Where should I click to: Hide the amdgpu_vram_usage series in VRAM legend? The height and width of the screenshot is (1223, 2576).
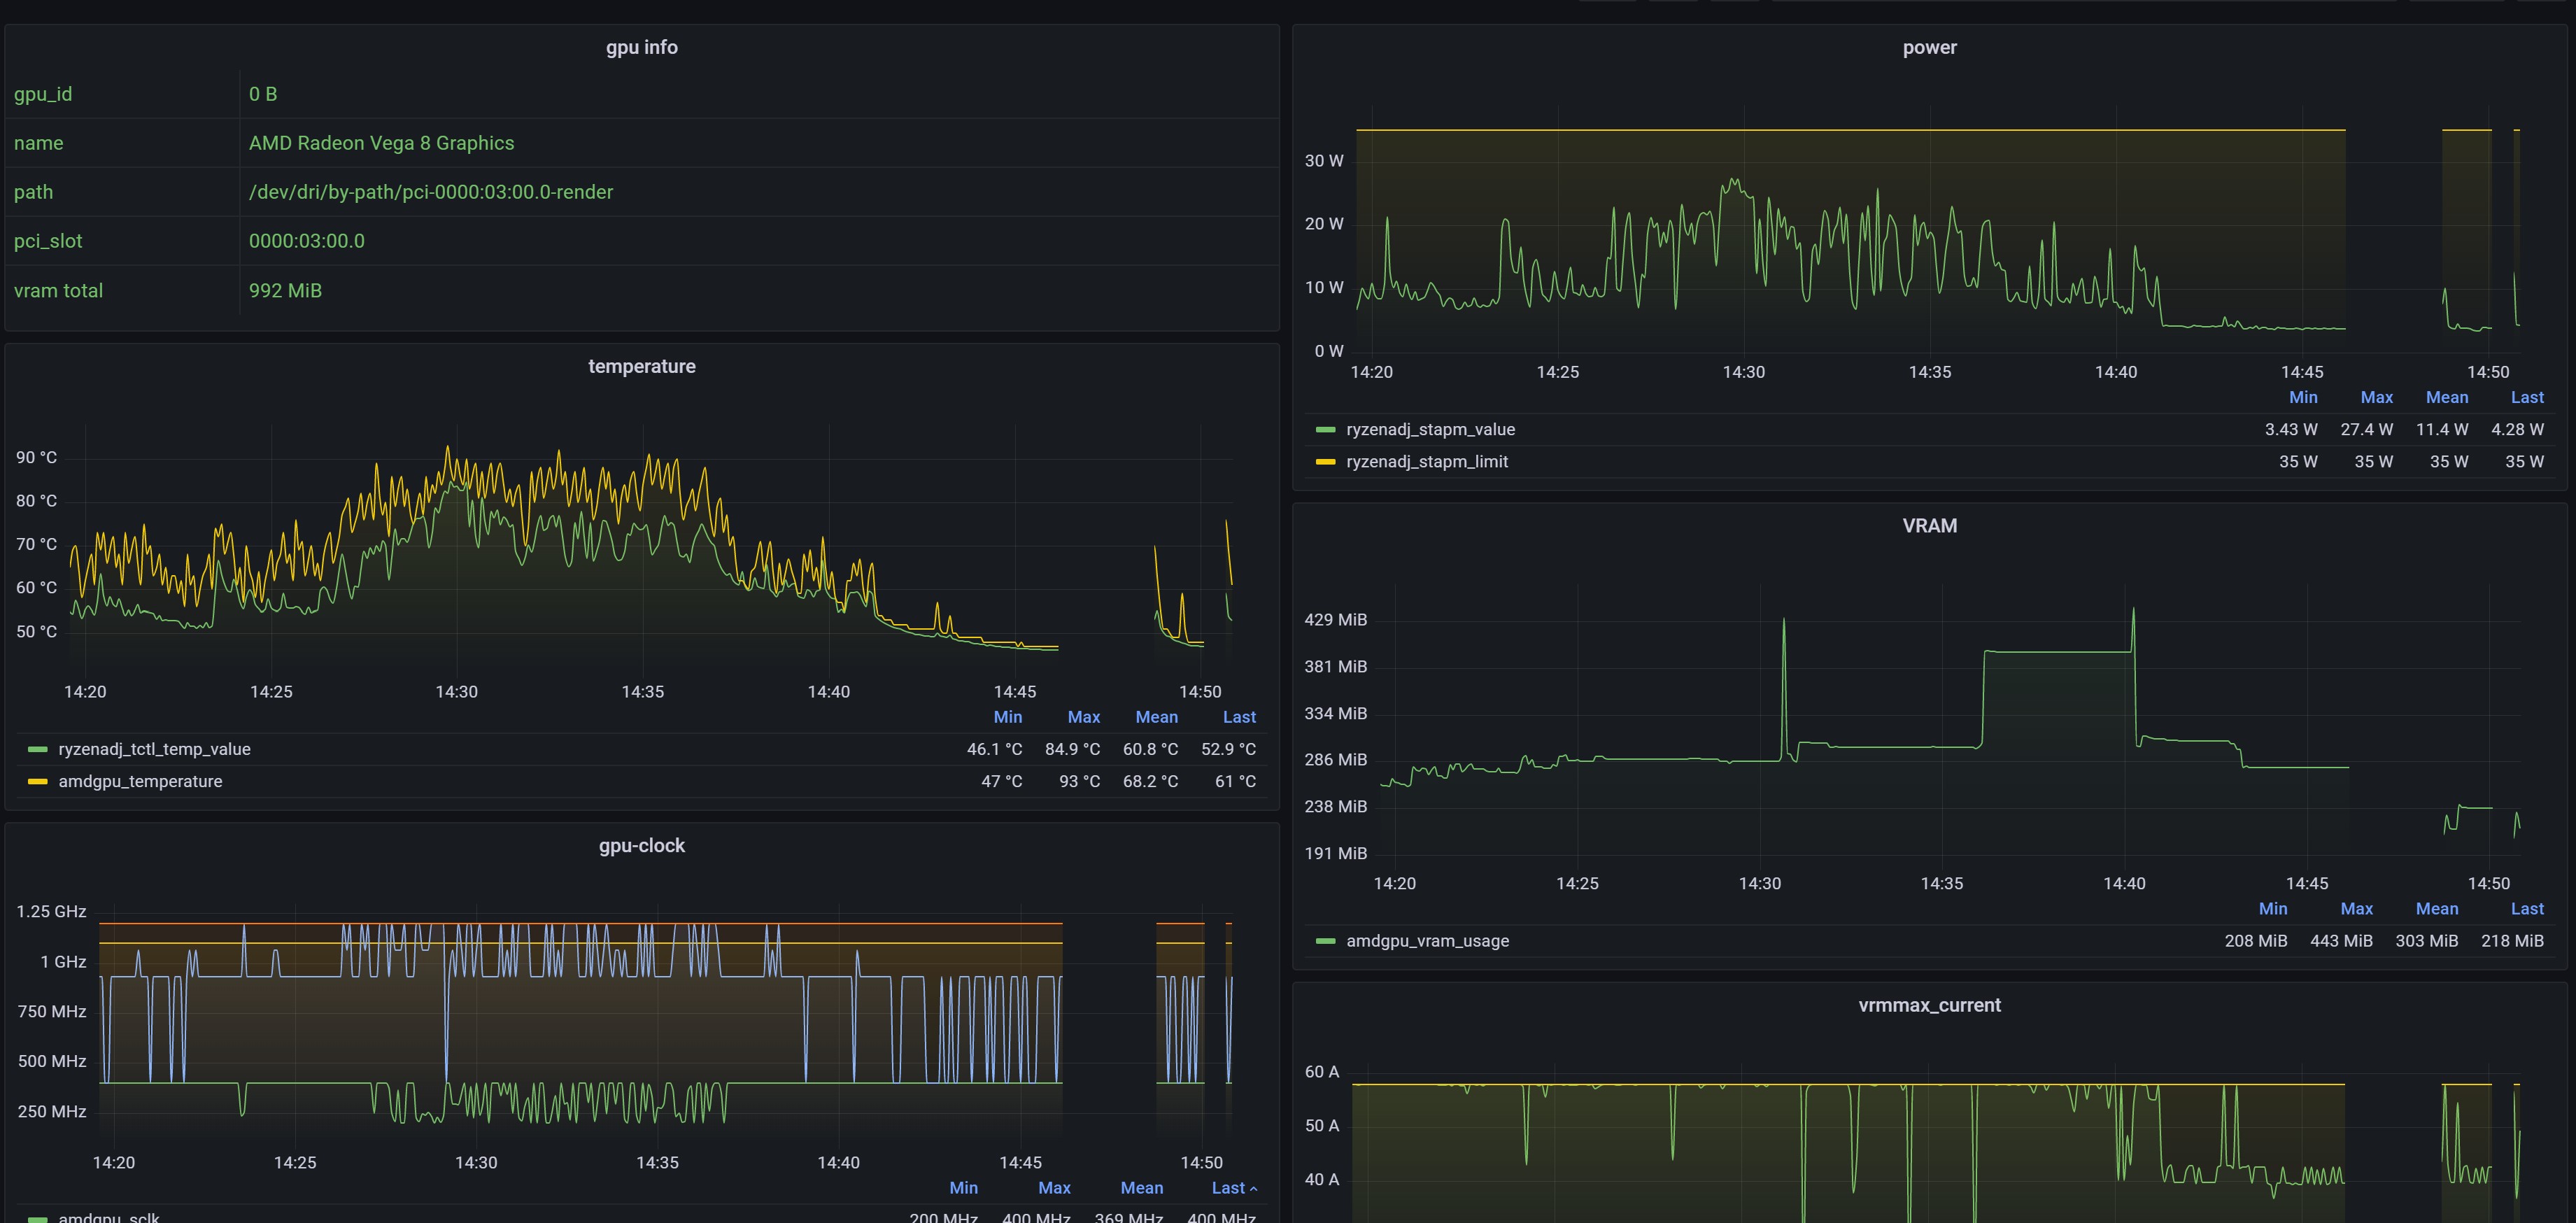(1427, 940)
